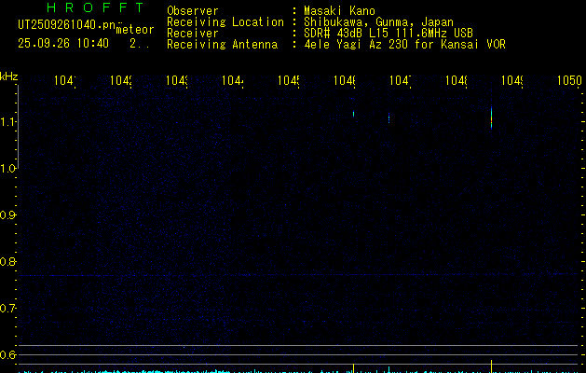Click the 25.09.26 10:40 timestamp
Viewport: 586px width, 373px height.
pos(63,44)
